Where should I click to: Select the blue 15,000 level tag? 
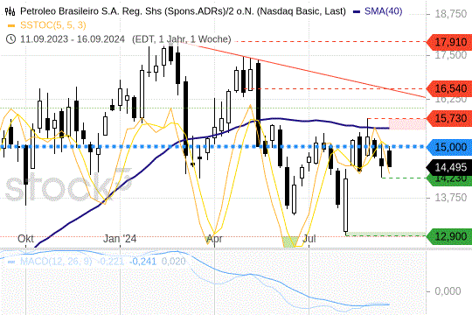click(448, 147)
